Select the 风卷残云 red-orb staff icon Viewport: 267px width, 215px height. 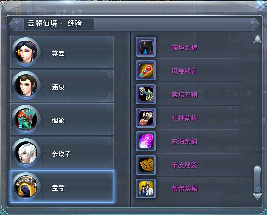146,70
